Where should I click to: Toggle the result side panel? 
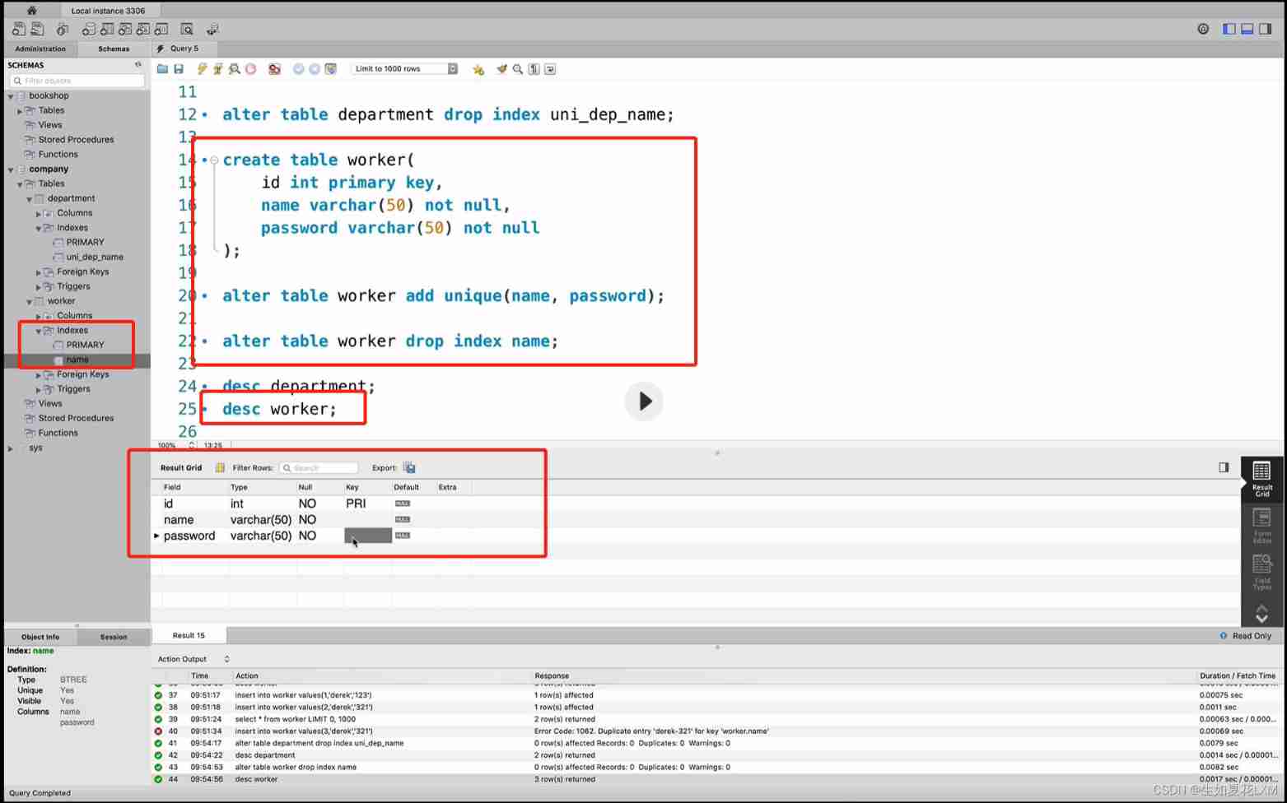pos(1224,467)
